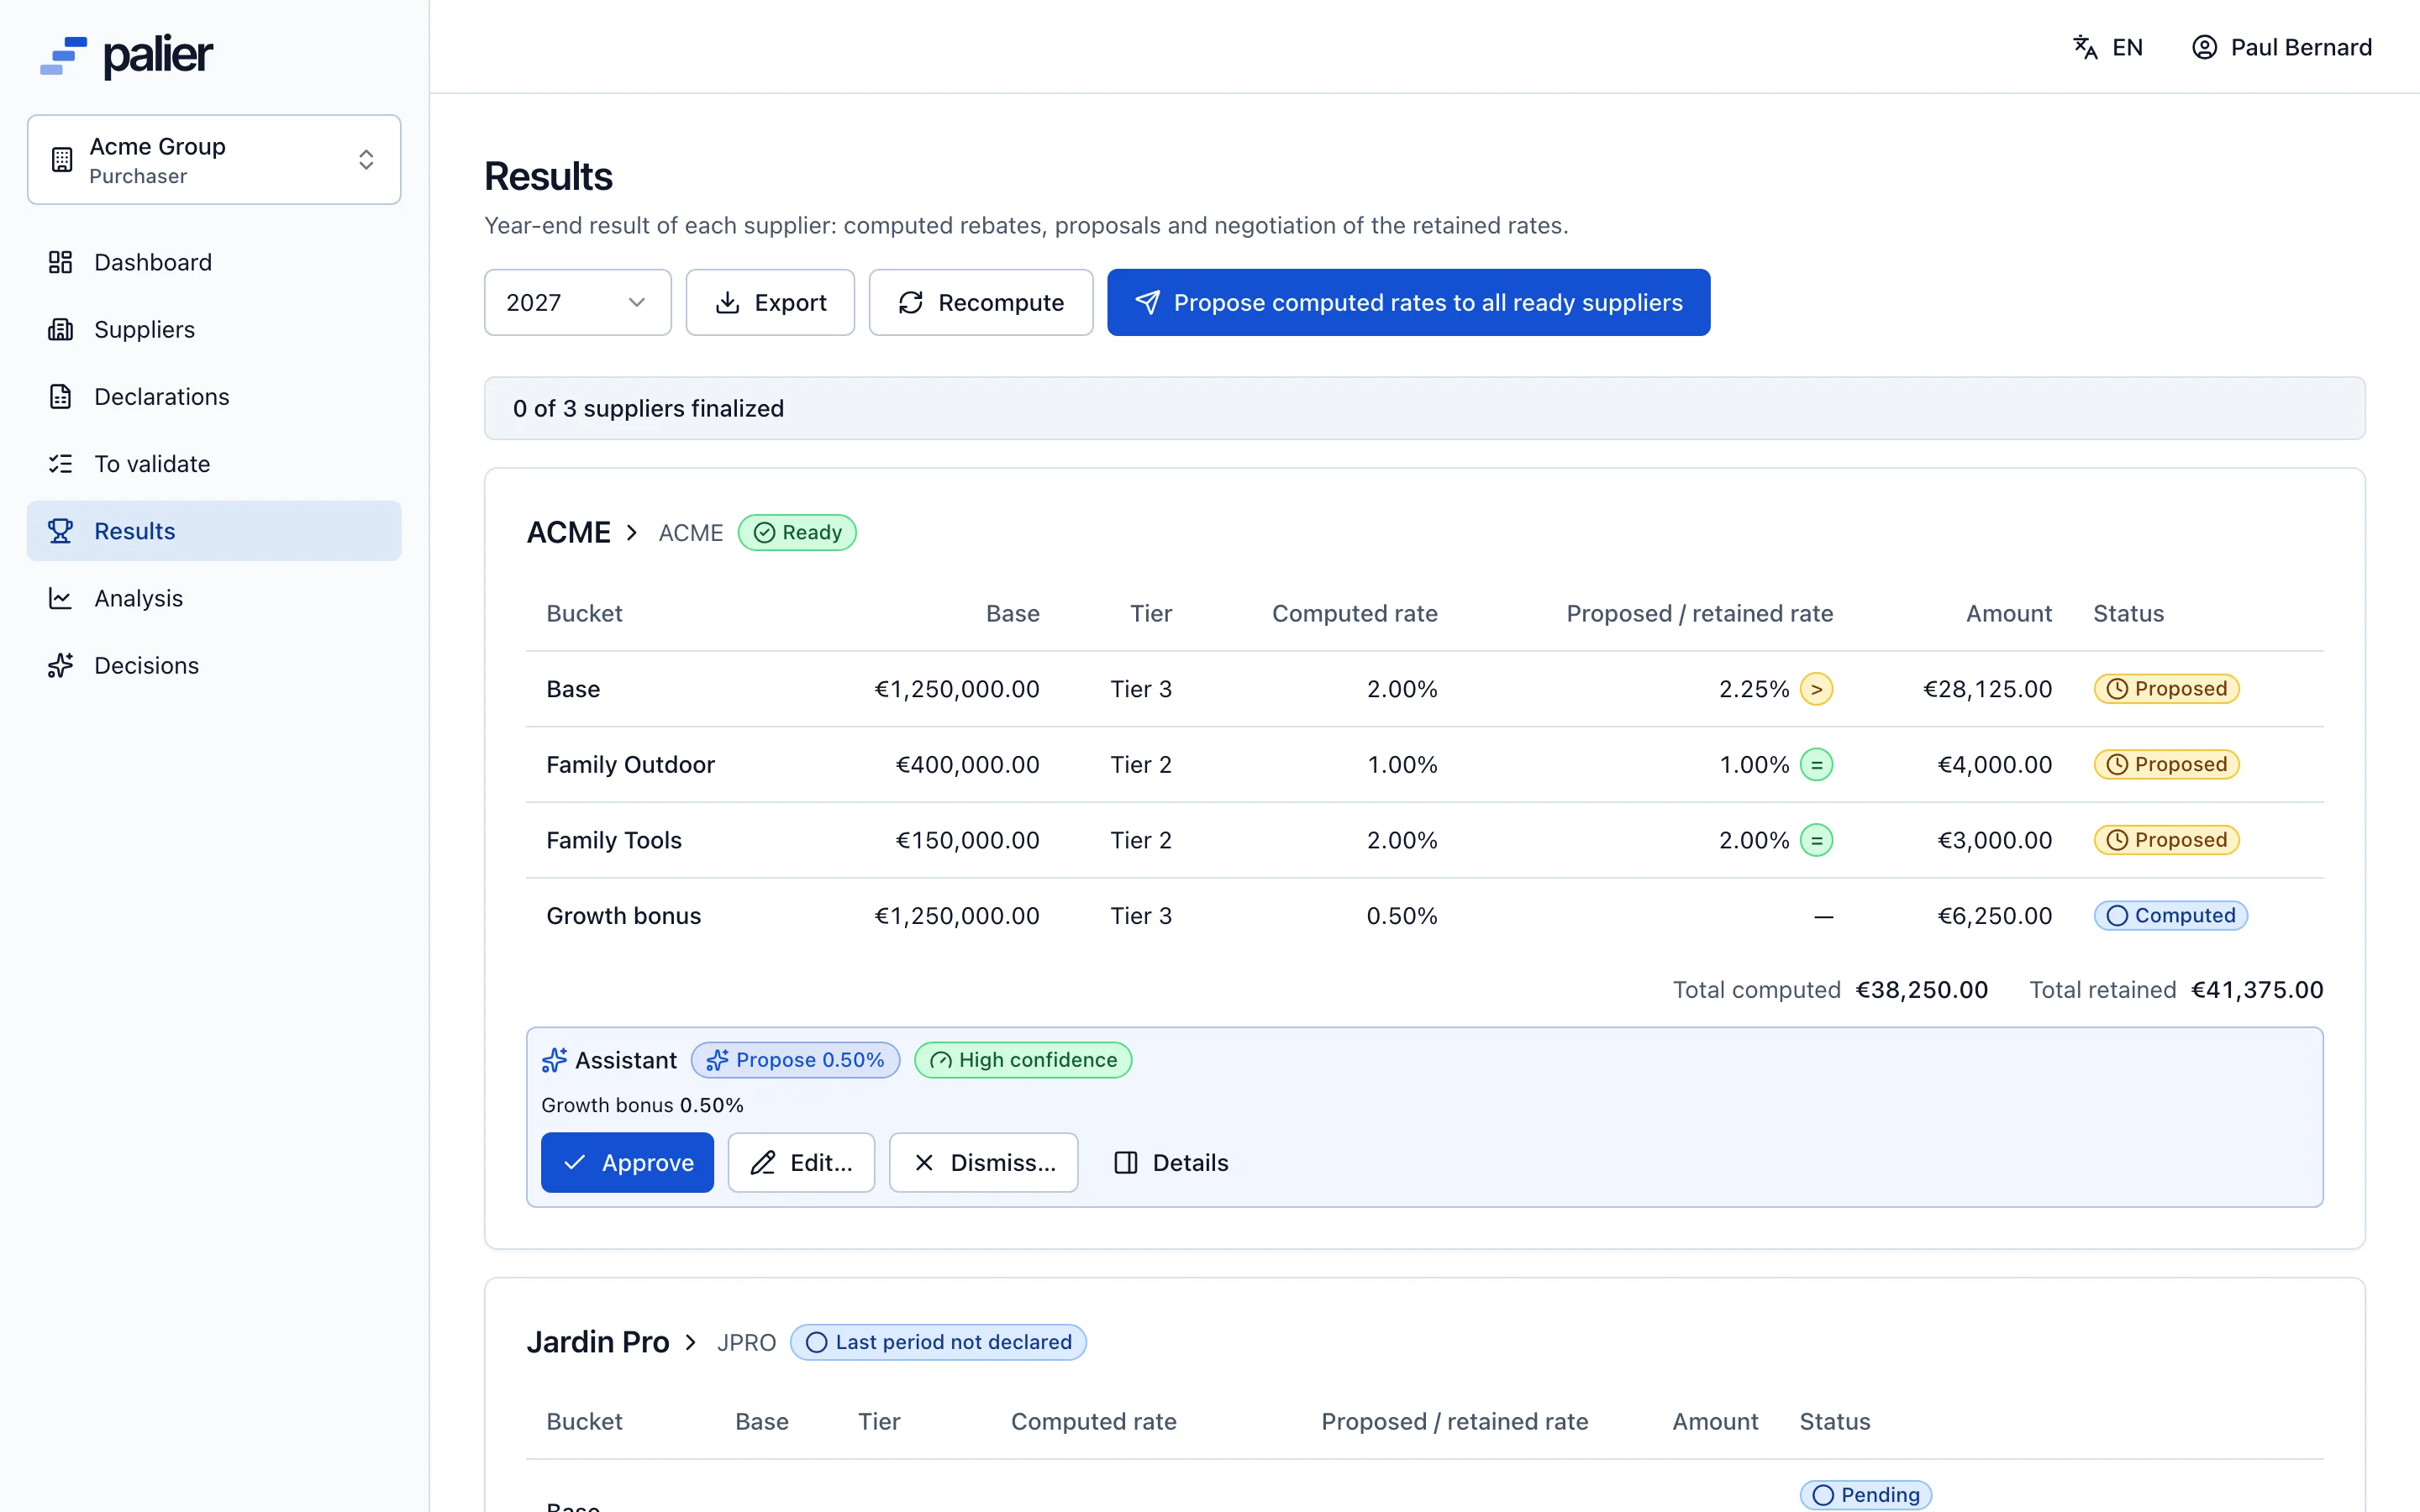Click the Assistant sparkle icon
The image size is (2420, 1512).
click(x=554, y=1060)
